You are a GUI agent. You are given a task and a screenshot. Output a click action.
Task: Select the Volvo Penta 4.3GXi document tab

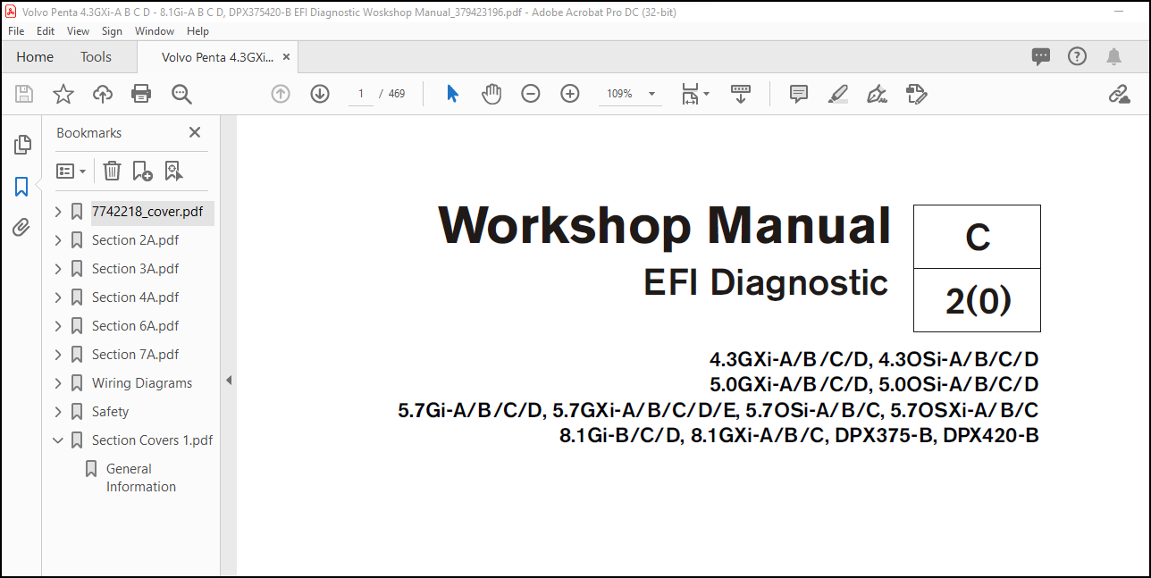218,57
